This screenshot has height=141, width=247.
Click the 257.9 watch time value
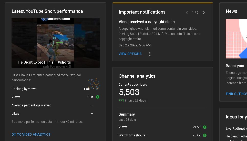197,135
